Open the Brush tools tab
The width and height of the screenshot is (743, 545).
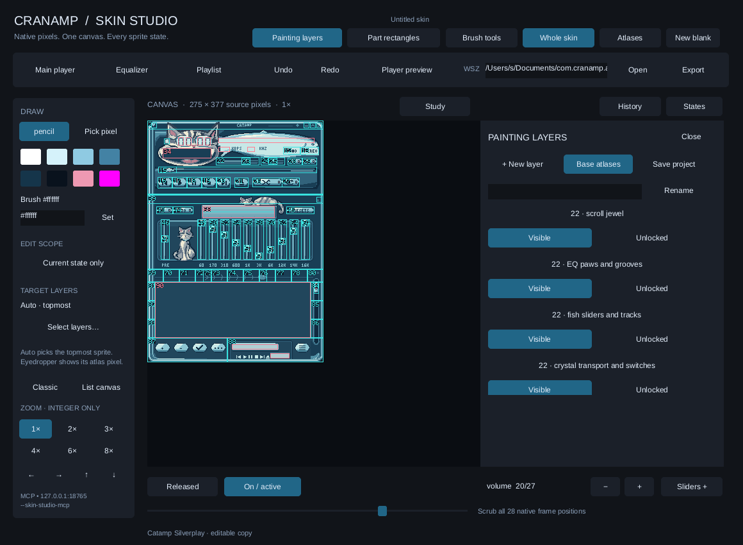[x=482, y=38]
